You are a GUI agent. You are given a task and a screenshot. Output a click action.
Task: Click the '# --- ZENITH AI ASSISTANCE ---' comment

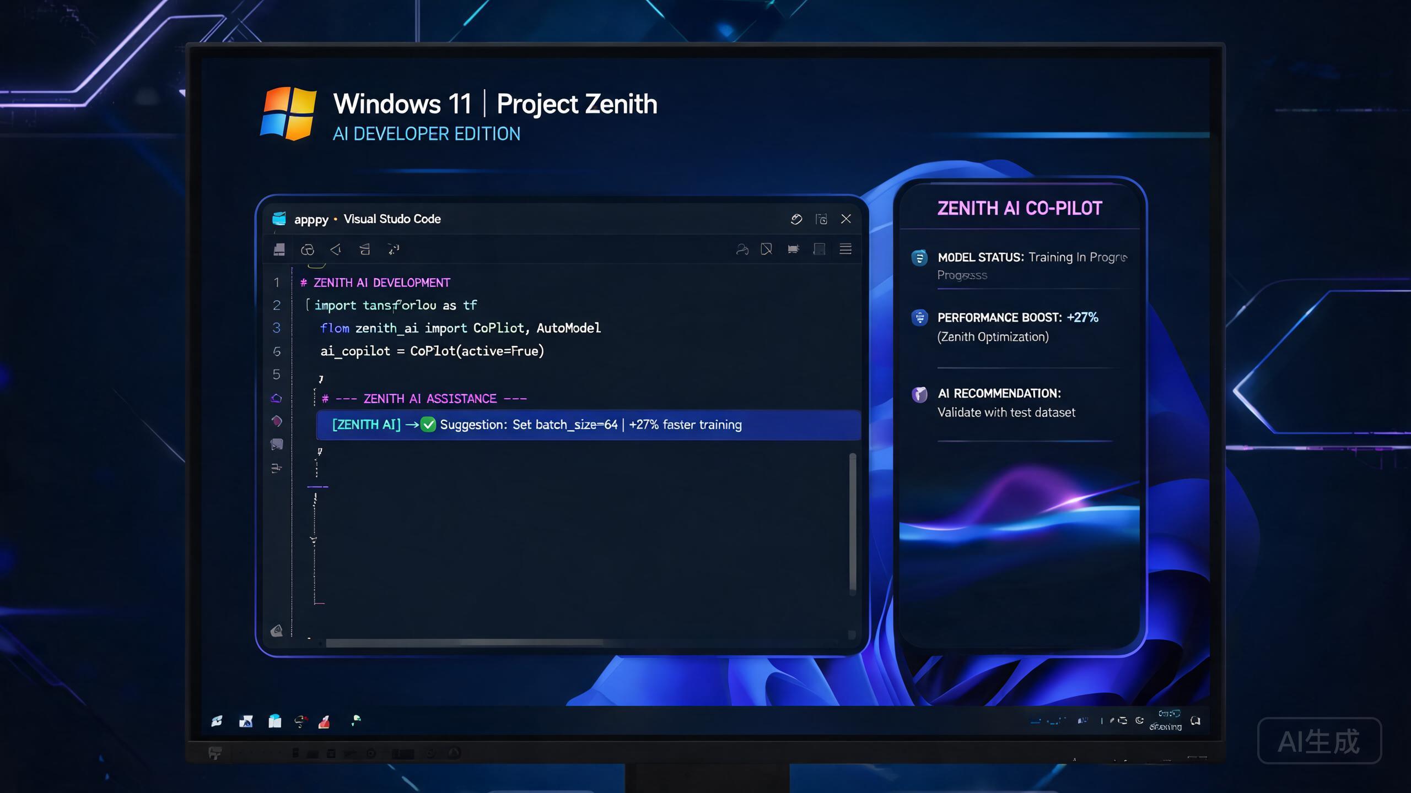tap(424, 399)
